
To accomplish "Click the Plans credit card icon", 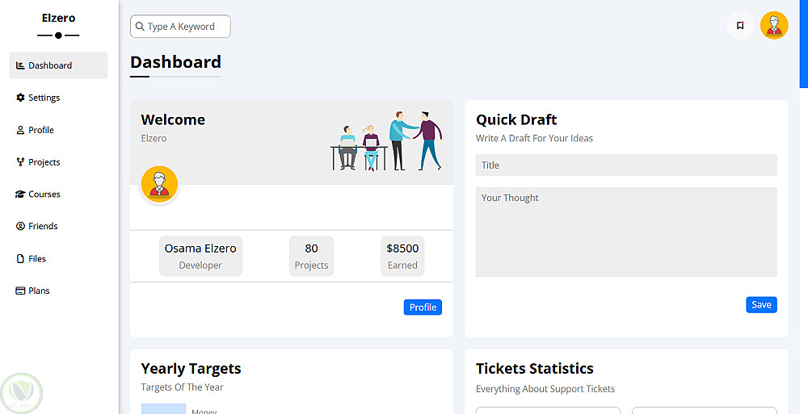I will [20, 291].
